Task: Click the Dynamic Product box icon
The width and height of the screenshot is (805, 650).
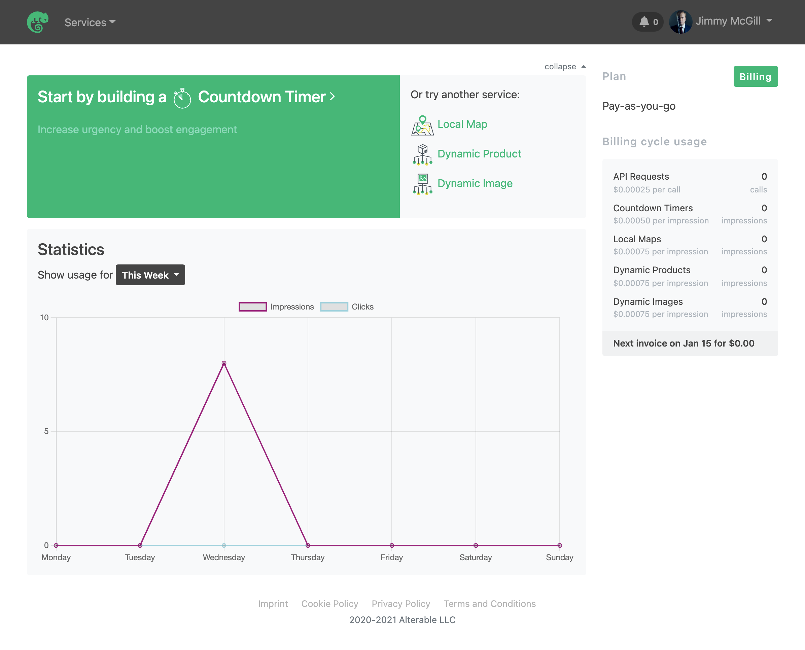Action: pos(423,154)
